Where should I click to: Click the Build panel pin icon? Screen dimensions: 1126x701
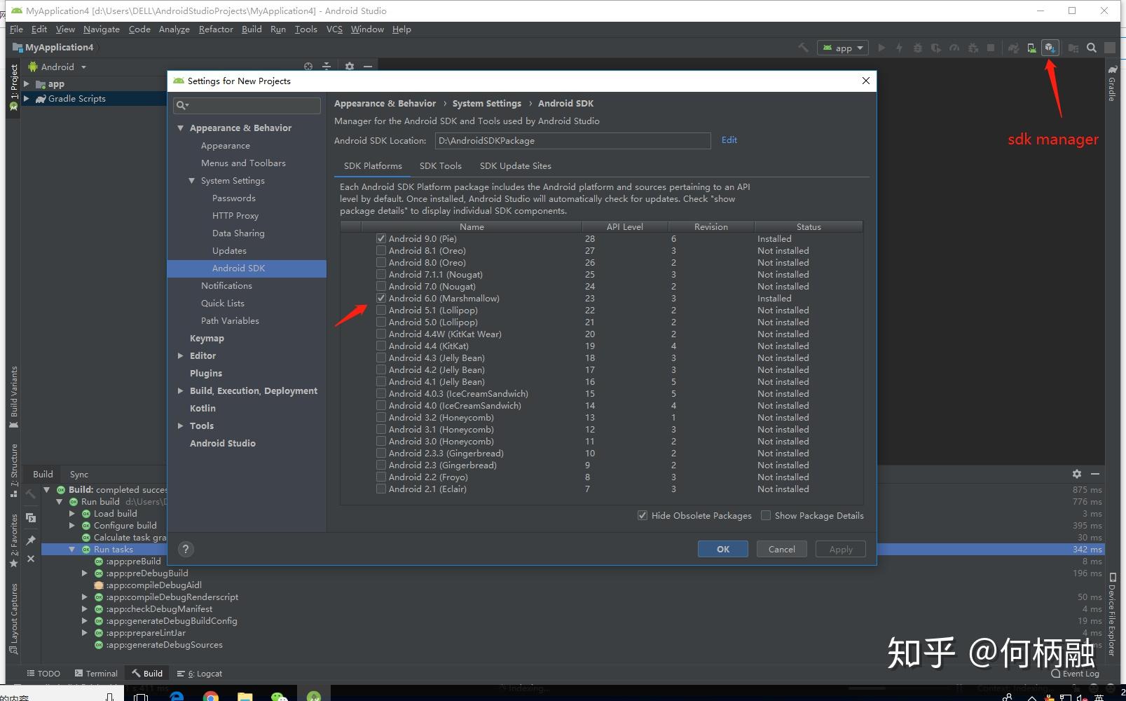pyautogui.click(x=31, y=540)
